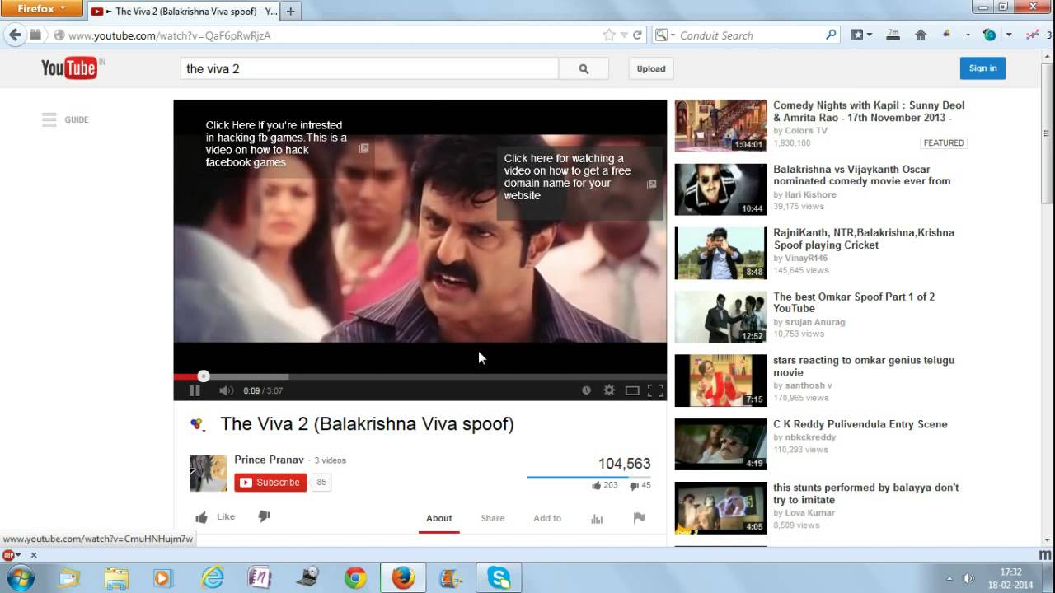This screenshot has height=593, width=1055.
Task: Open a new tab with plus button
Action: 290,11
